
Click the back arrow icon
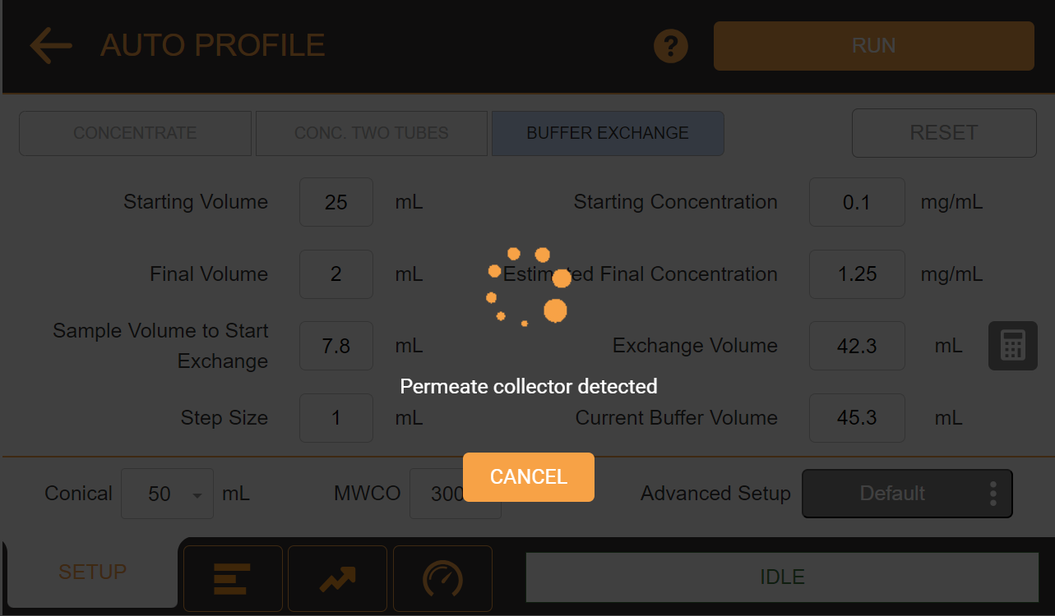point(51,45)
